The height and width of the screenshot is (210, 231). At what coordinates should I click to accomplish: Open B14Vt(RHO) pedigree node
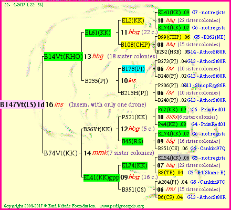click(x=63, y=57)
